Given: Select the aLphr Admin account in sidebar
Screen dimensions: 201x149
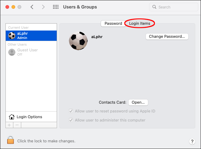Looking at the screenshot, I should click(x=31, y=36).
